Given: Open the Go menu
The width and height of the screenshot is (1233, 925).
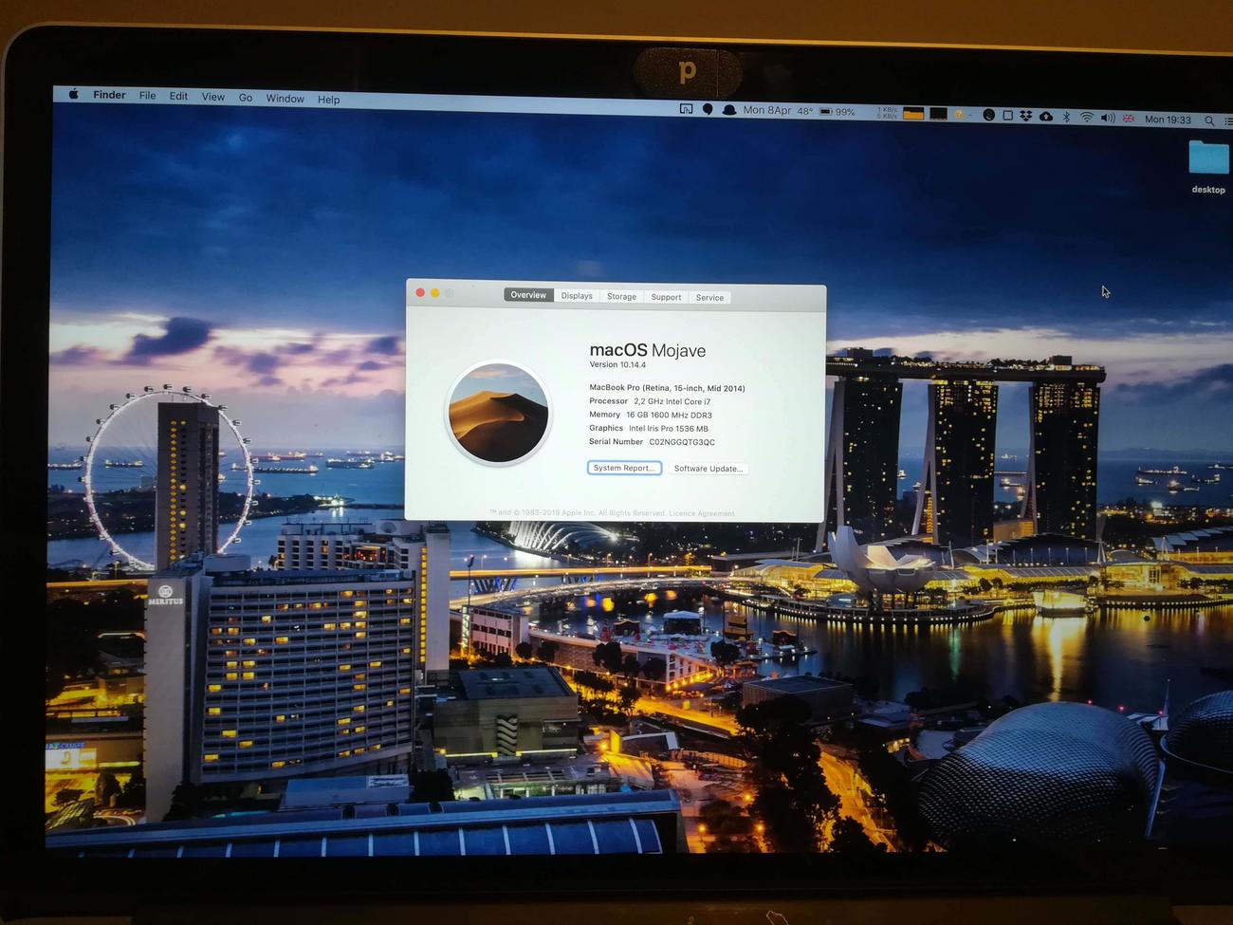Looking at the screenshot, I should coord(246,98).
